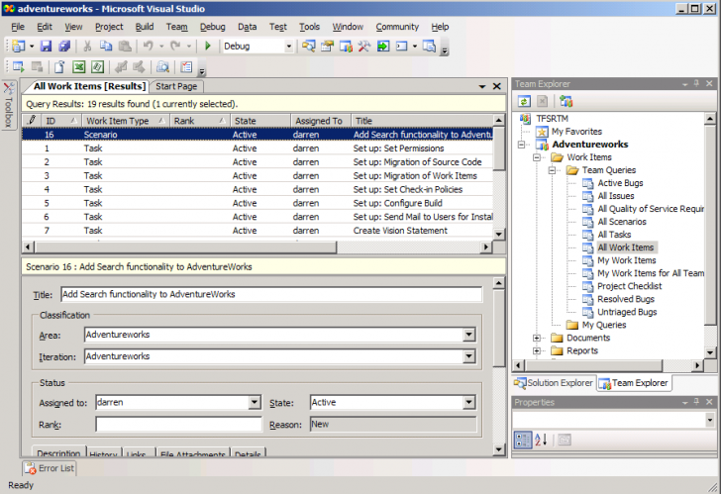Sort results by the State column header

coord(260,121)
